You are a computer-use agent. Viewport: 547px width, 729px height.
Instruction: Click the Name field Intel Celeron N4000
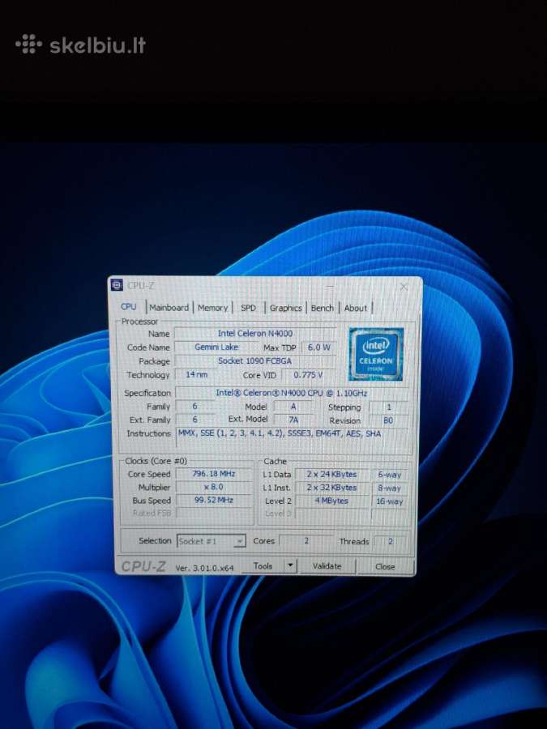click(x=255, y=334)
